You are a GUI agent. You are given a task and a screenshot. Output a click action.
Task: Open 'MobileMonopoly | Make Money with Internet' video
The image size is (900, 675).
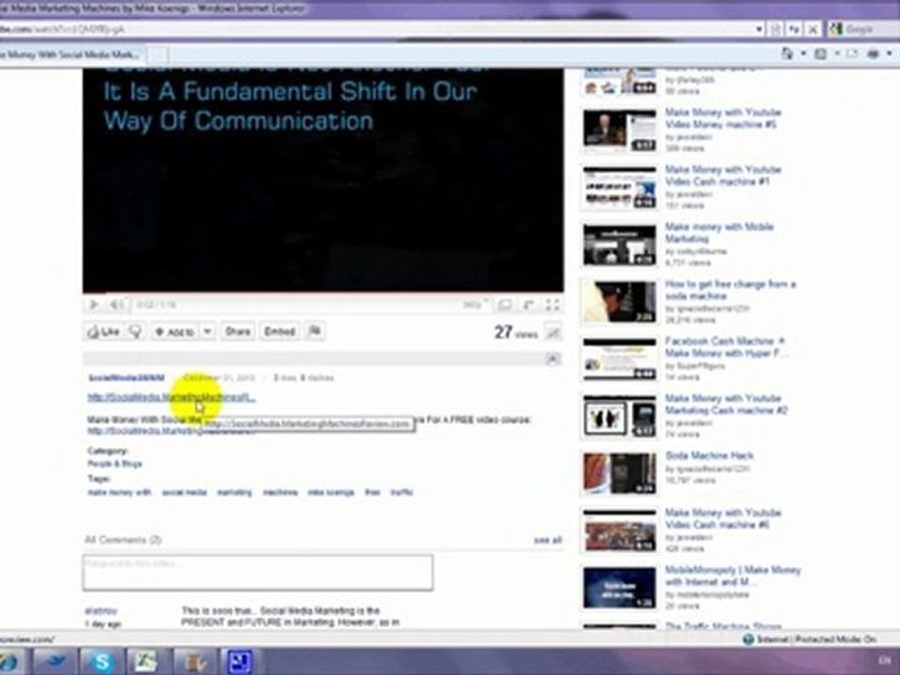[x=733, y=576]
